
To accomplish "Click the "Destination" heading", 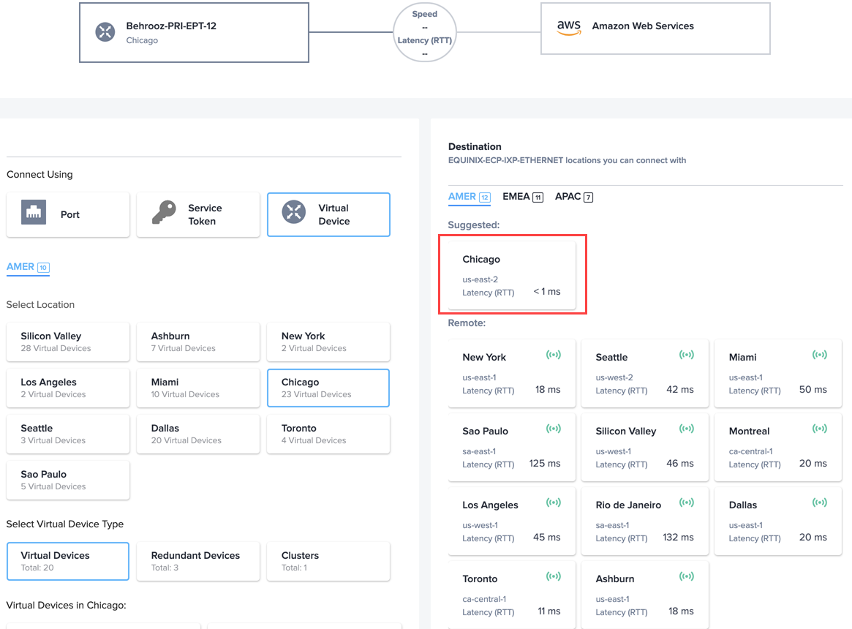I will click(475, 147).
